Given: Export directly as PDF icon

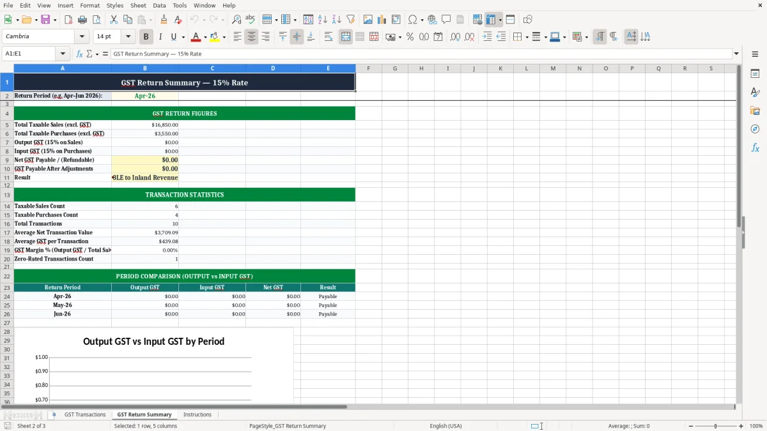Looking at the screenshot, I should point(68,20).
